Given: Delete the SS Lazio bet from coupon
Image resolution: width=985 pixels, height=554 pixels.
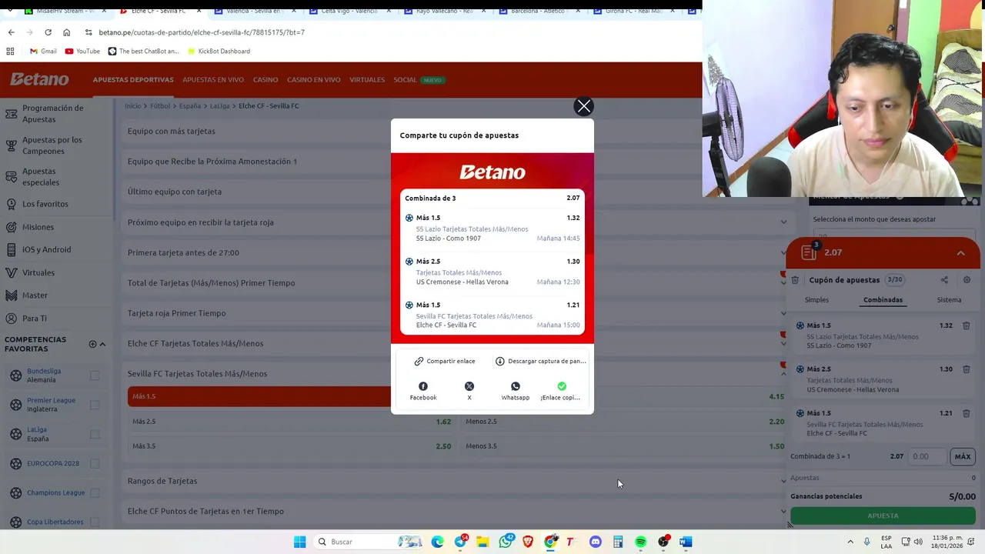Looking at the screenshot, I should (x=967, y=325).
